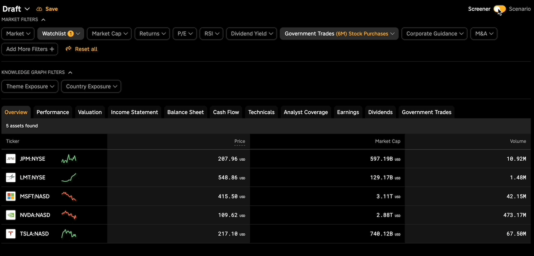Sort by the Volume column header

[x=518, y=141]
